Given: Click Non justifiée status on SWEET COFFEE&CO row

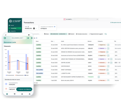Looking at the screenshot, I should pos(40,70).
